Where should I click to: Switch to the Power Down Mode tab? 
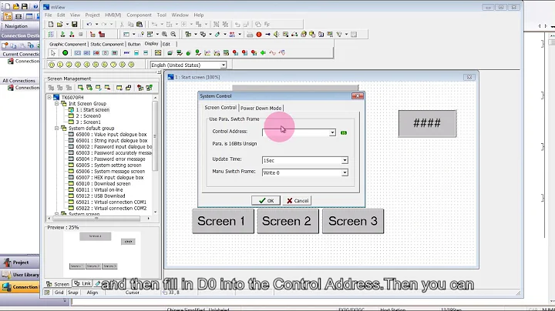[x=261, y=108]
